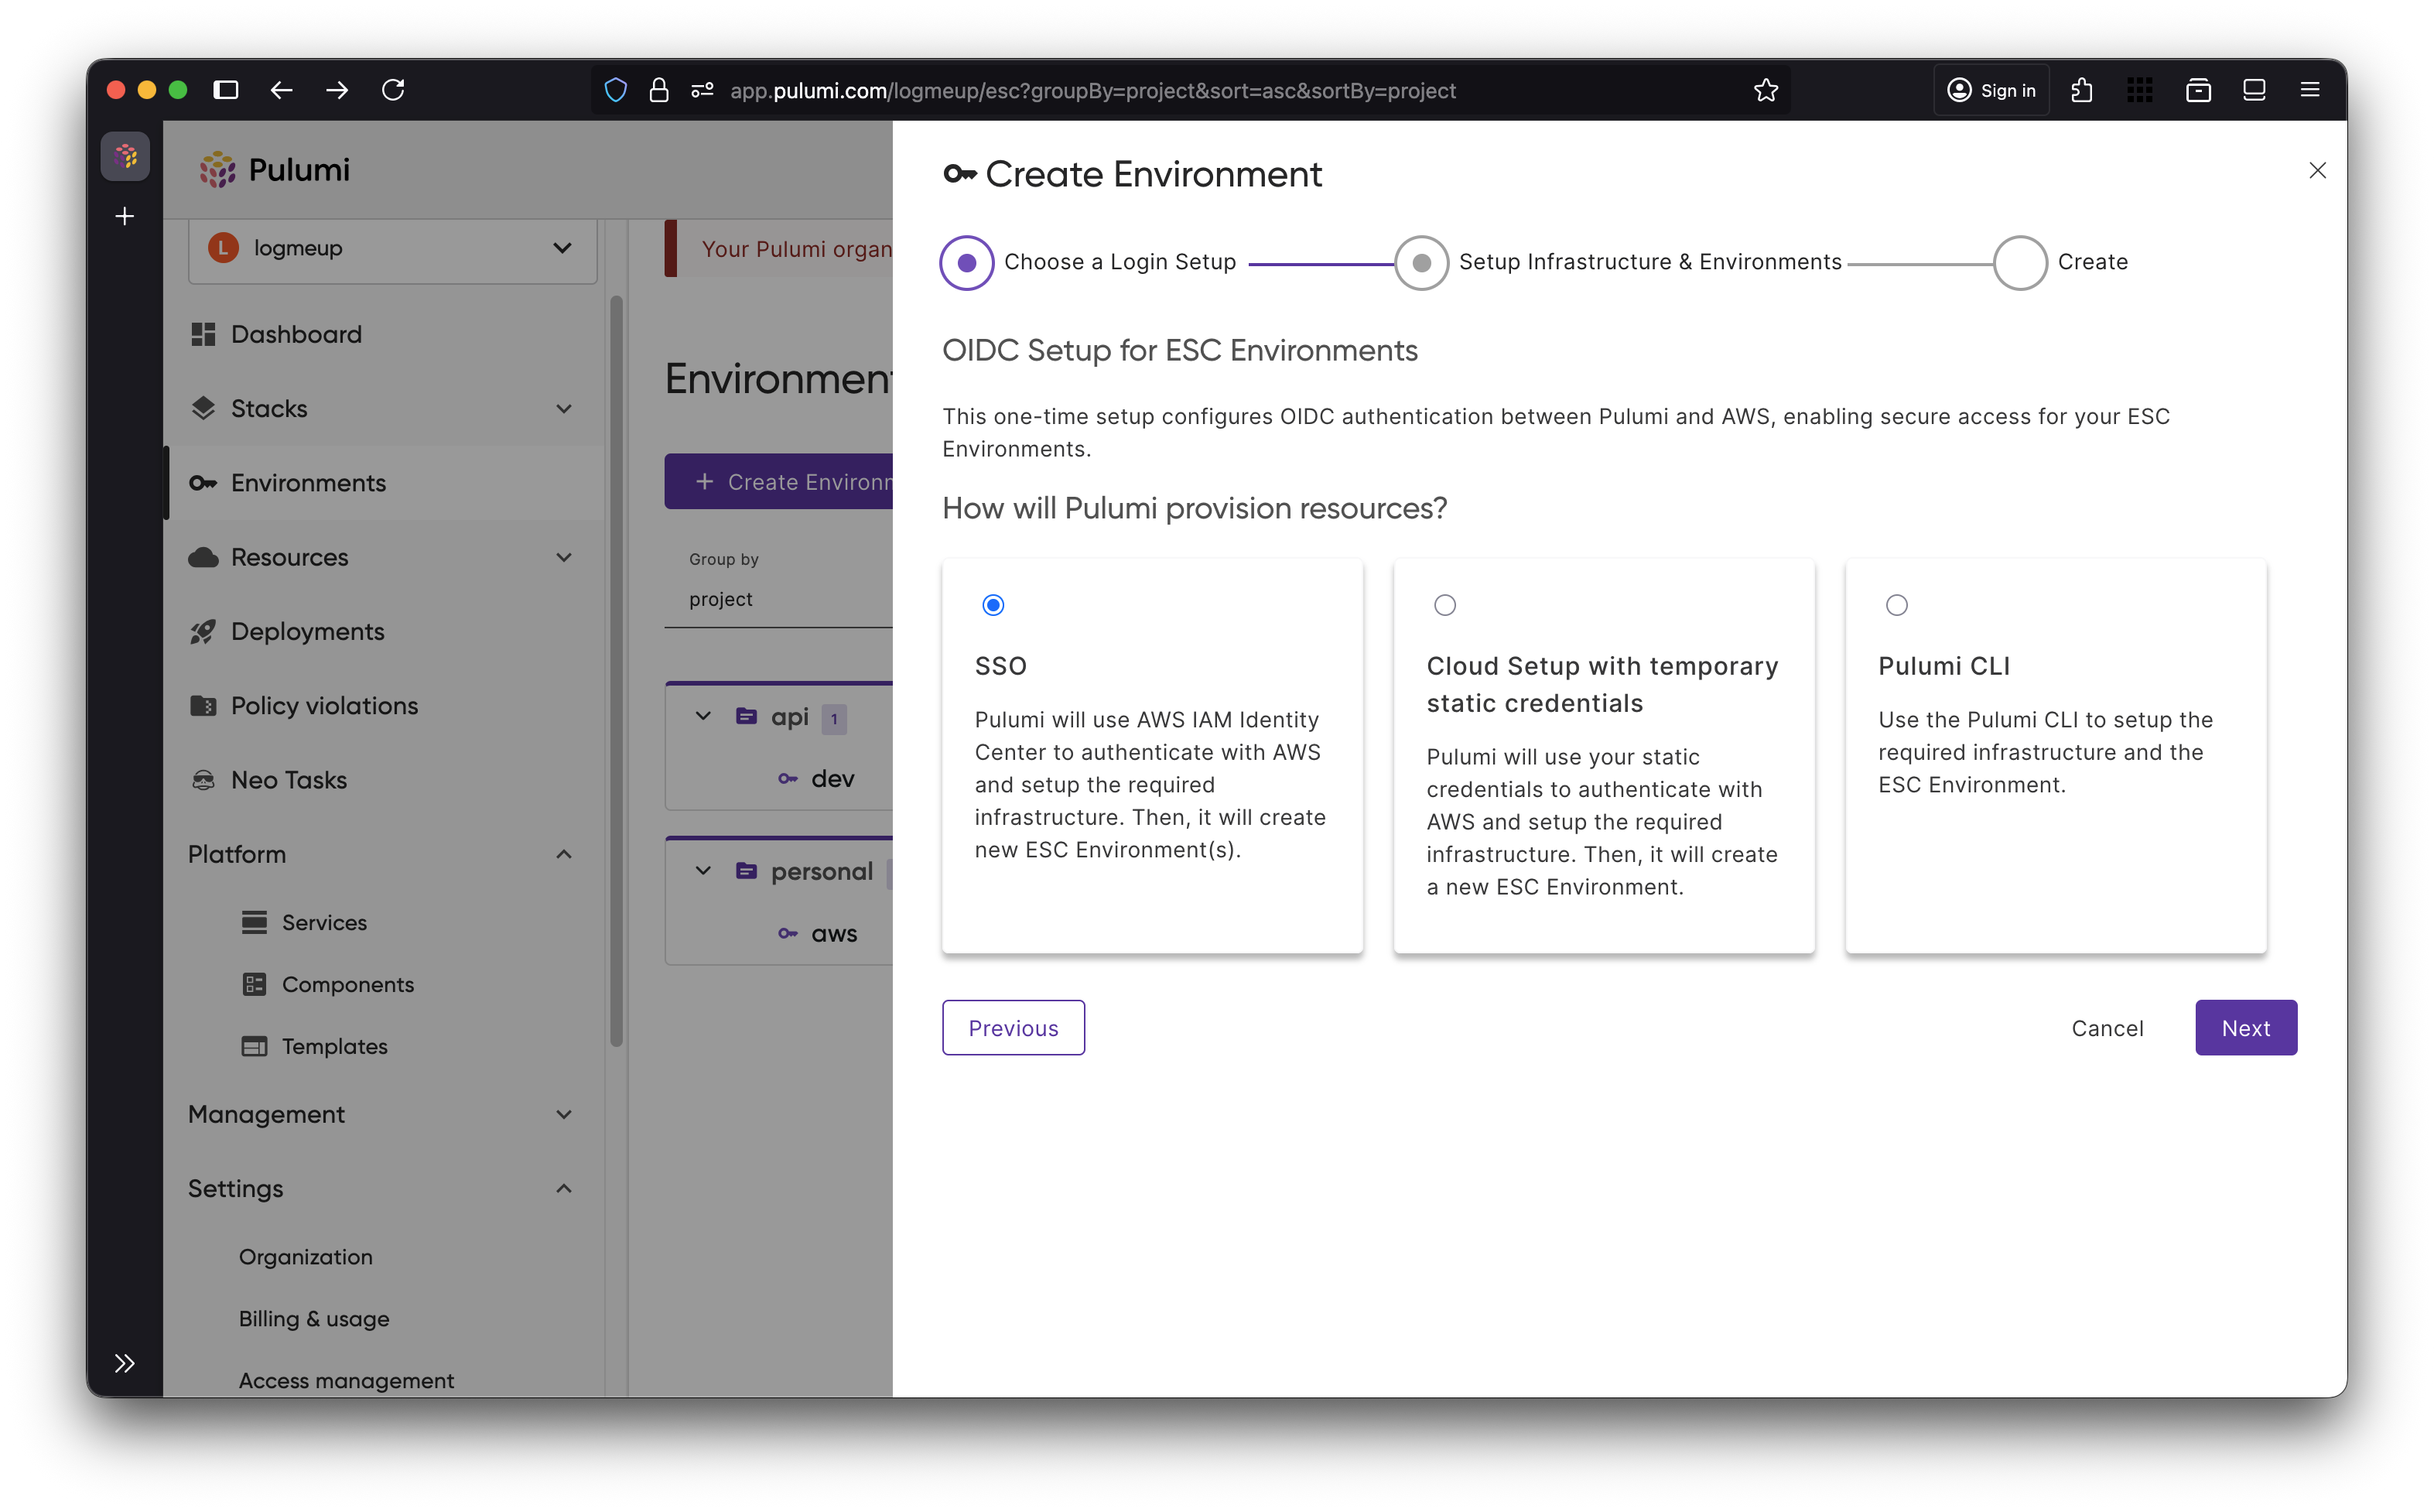Click the browser reload page icon
The image size is (2434, 1512).
(393, 90)
